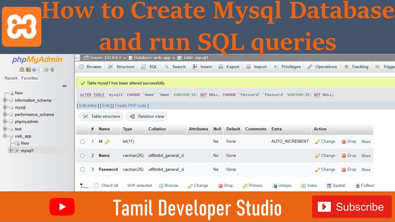Open the Relation view

tap(147, 117)
